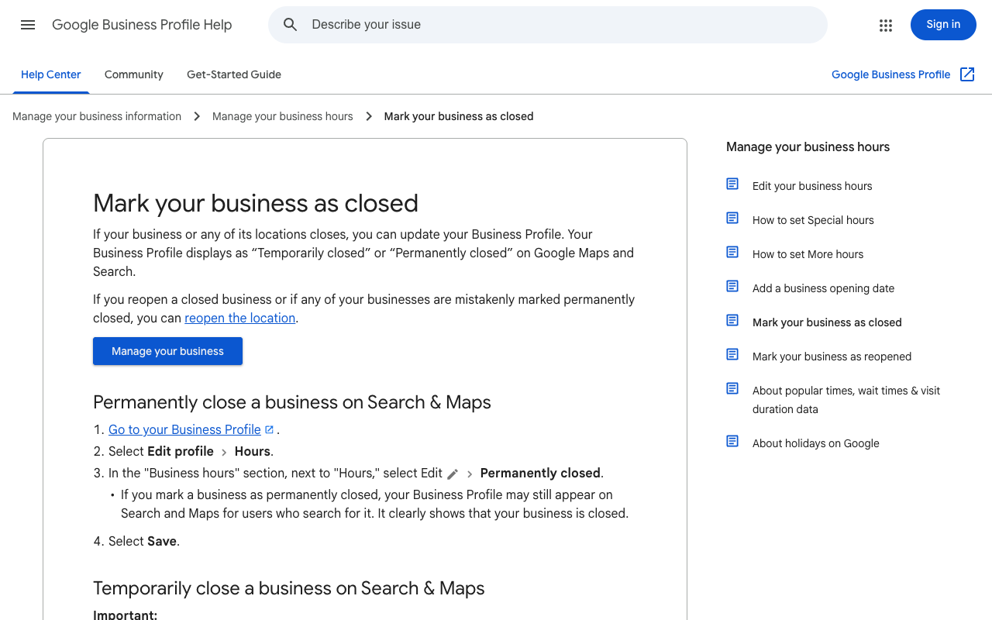Click article icon next to About holidays on Google

coord(732,441)
